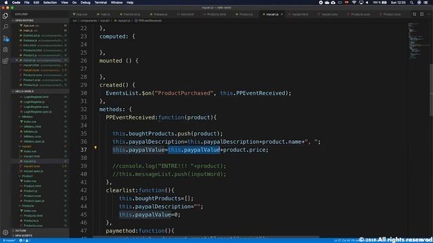This screenshot has width=433, height=243.
Task: Close mycart.js in Open Editors list
Action: pos(17,60)
